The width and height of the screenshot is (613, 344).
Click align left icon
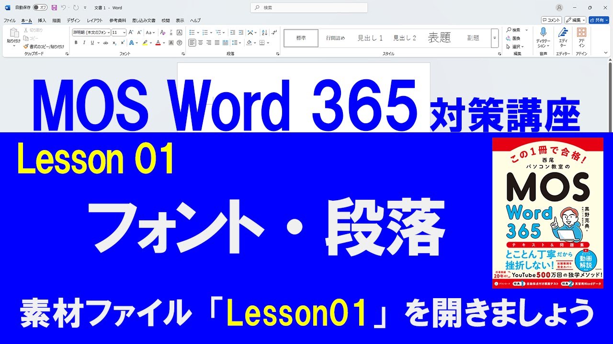tap(192, 43)
